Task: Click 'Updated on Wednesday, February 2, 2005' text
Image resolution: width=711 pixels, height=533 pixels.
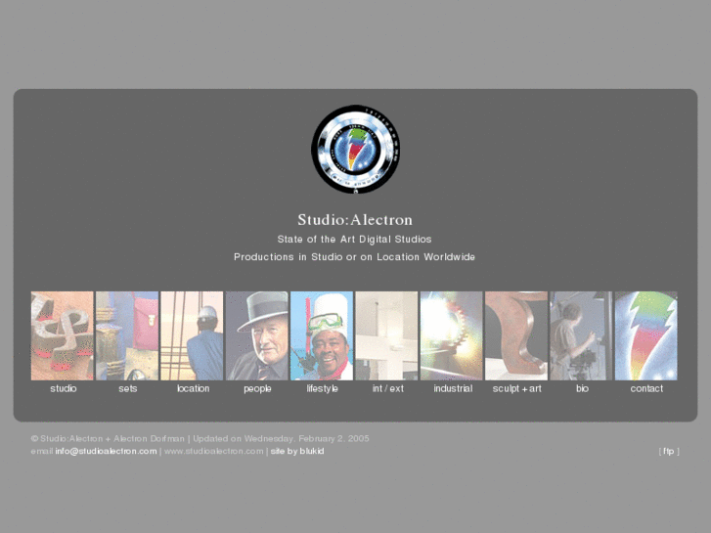Action: click(x=281, y=439)
